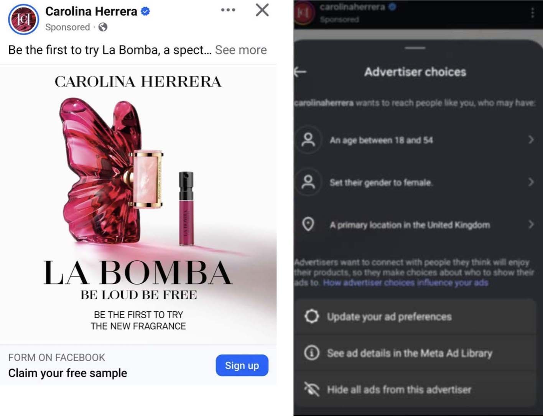Click the person icon beside the age range
Screen dimensions: 543x418
click(308, 140)
